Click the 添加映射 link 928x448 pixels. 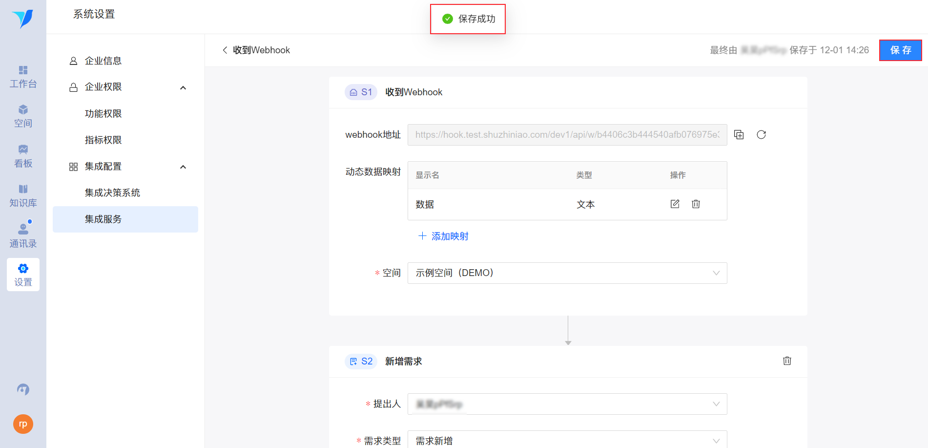[x=443, y=236]
